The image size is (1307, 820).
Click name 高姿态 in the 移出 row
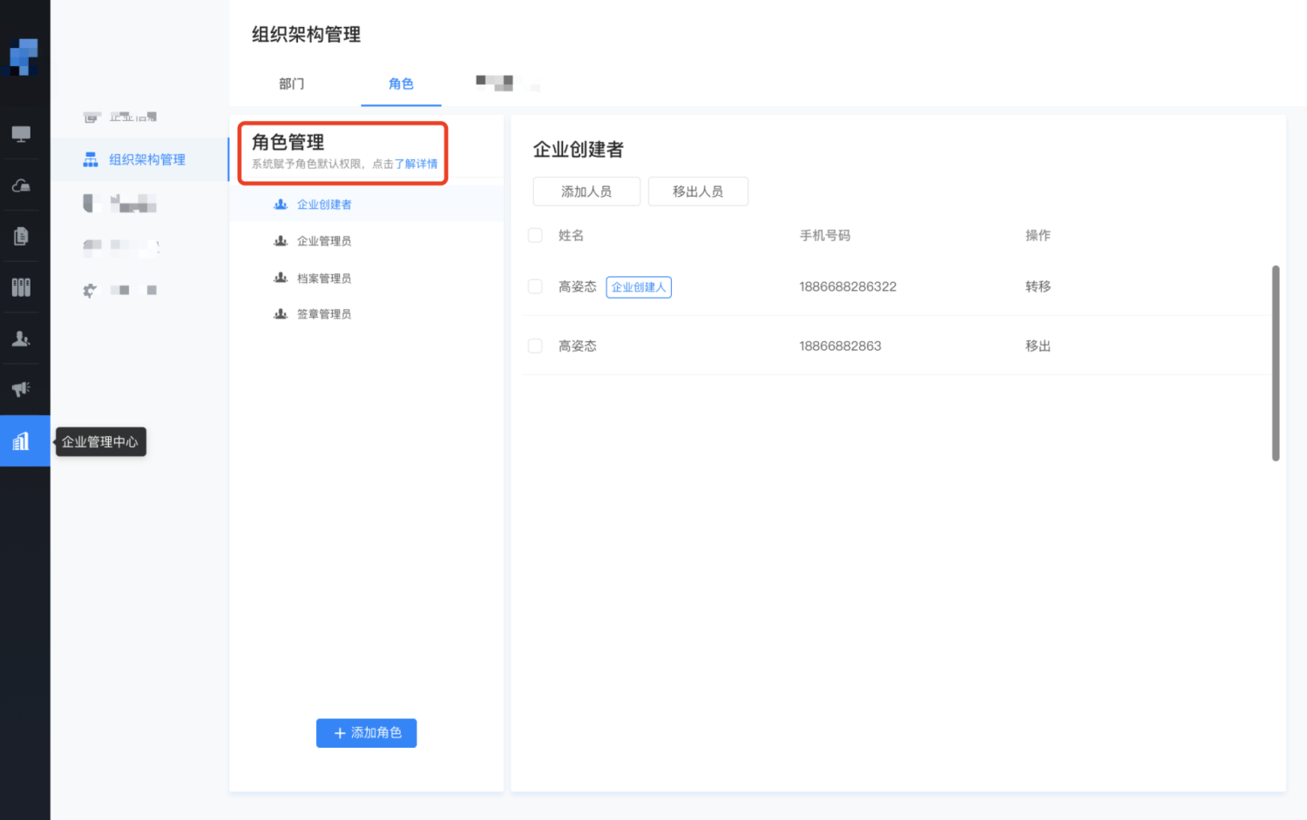point(577,346)
